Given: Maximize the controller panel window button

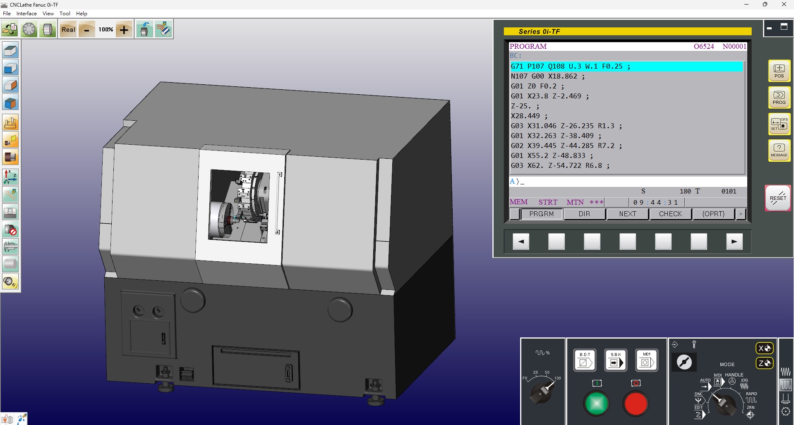Looking at the screenshot, I should click(784, 27).
